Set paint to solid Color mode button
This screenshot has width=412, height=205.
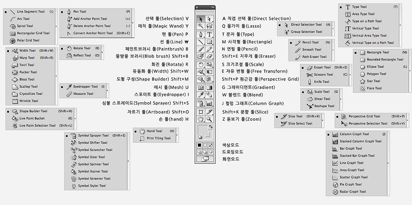[x=200, y=145]
